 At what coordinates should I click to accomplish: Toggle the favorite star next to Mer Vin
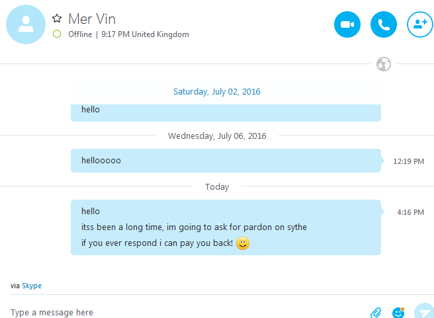point(57,19)
